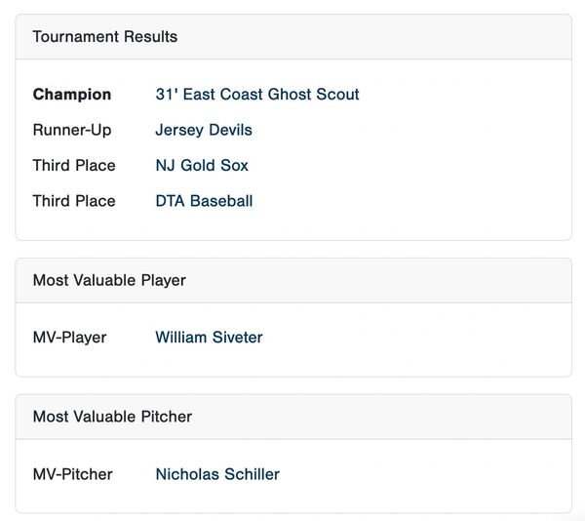Select Third Place label beside DTA Baseball

[74, 201]
